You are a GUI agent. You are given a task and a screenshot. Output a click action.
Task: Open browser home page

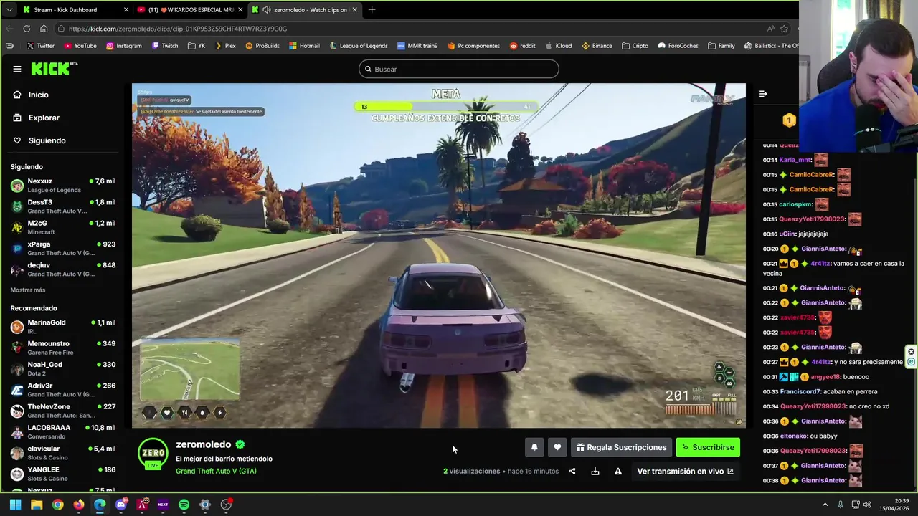click(44, 29)
